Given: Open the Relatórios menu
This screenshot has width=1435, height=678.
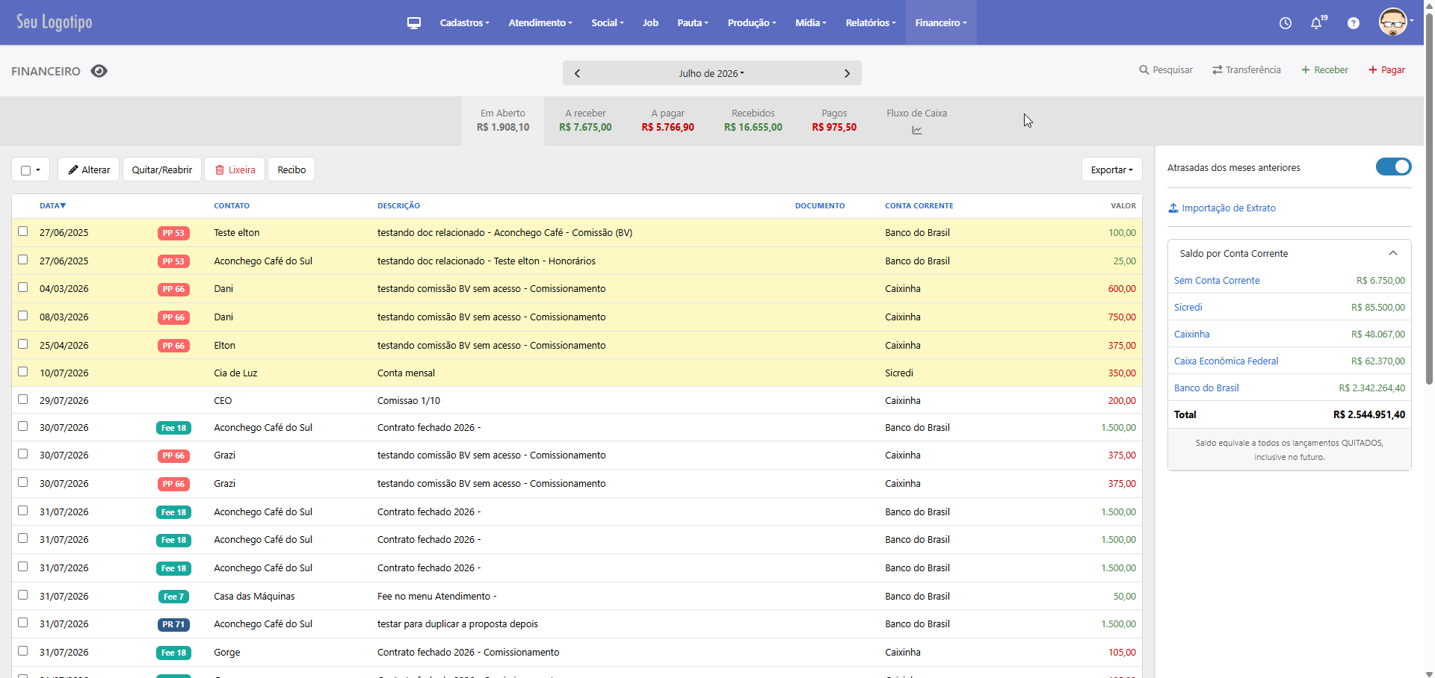Looking at the screenshot, I should point(871,23).
